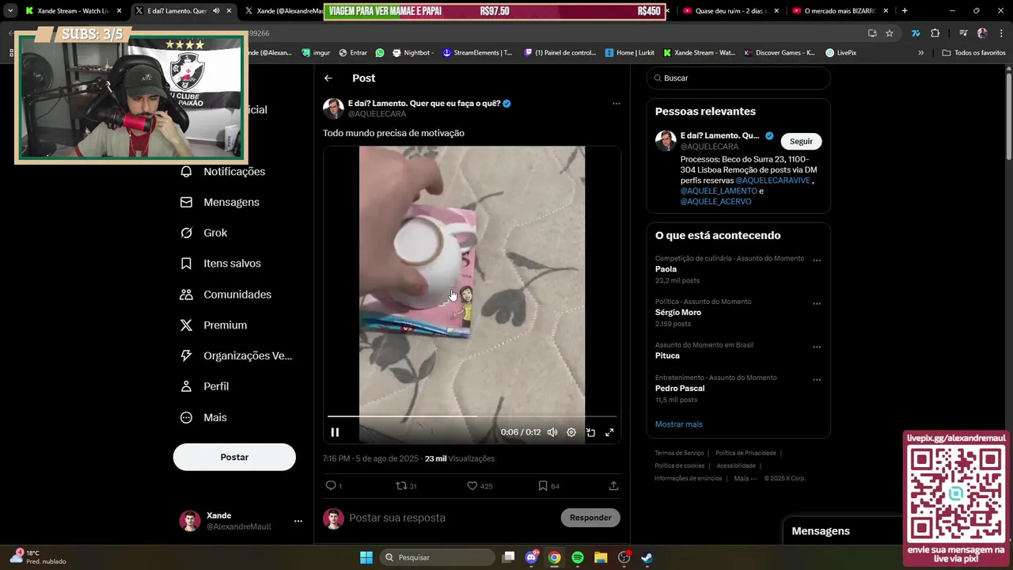Follow @AQUELECARA with Seguir button
Screen dimensions: 1013x570
[x=801, y=141]
